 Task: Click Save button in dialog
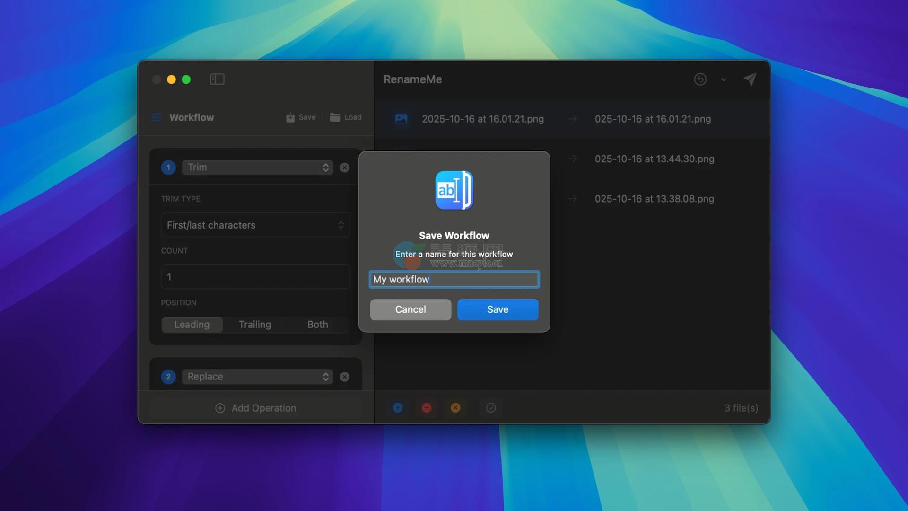(498, 309)
